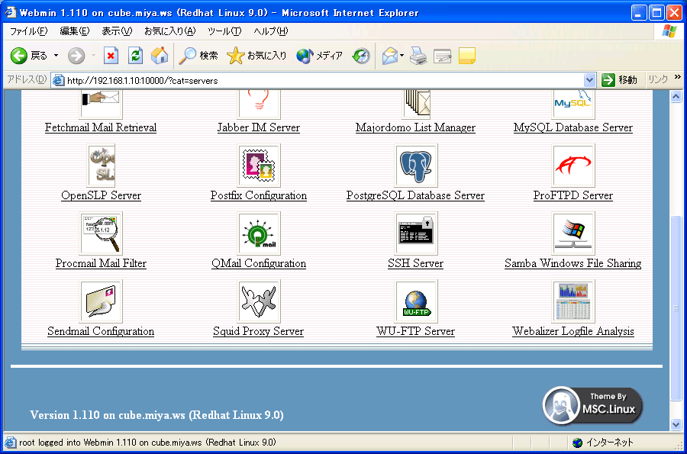Open the お気に入り(A) menu

[x=170, y=31]
